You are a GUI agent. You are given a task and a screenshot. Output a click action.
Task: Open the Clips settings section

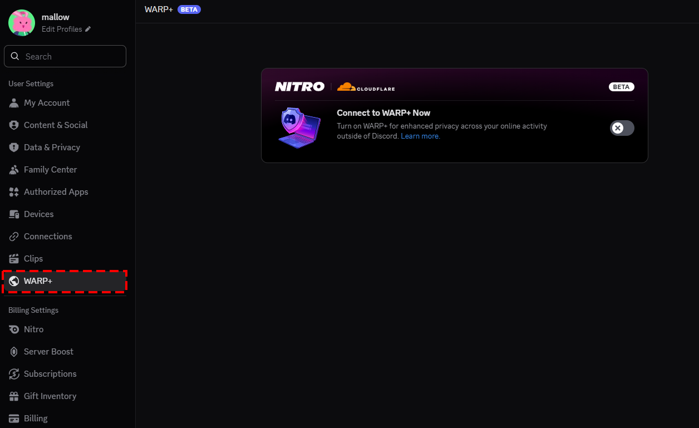tap(34, 258)
